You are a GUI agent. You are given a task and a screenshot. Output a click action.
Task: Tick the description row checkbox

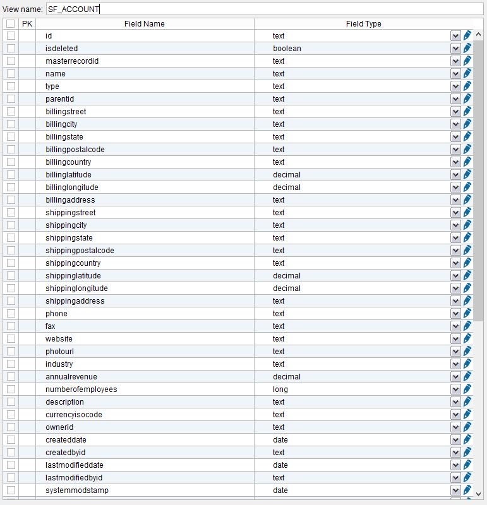(x=11, y=401)
